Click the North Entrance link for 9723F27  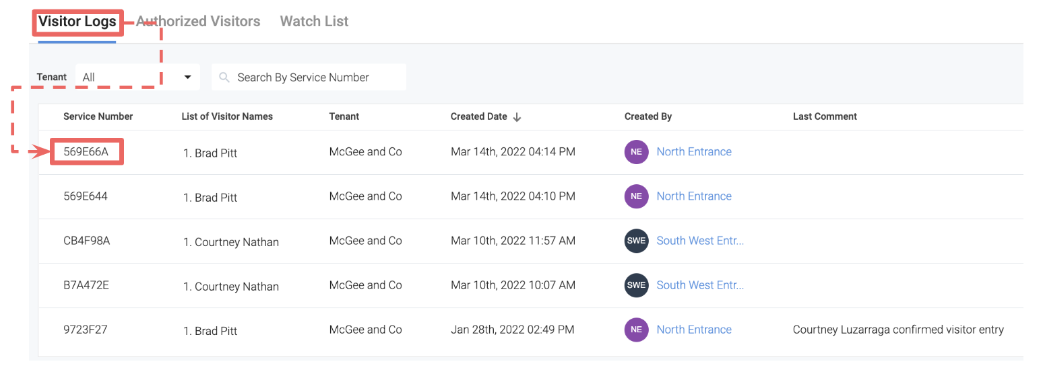point(694,330)
